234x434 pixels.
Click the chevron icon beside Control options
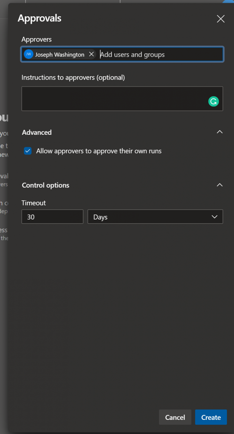coord(220,185)
